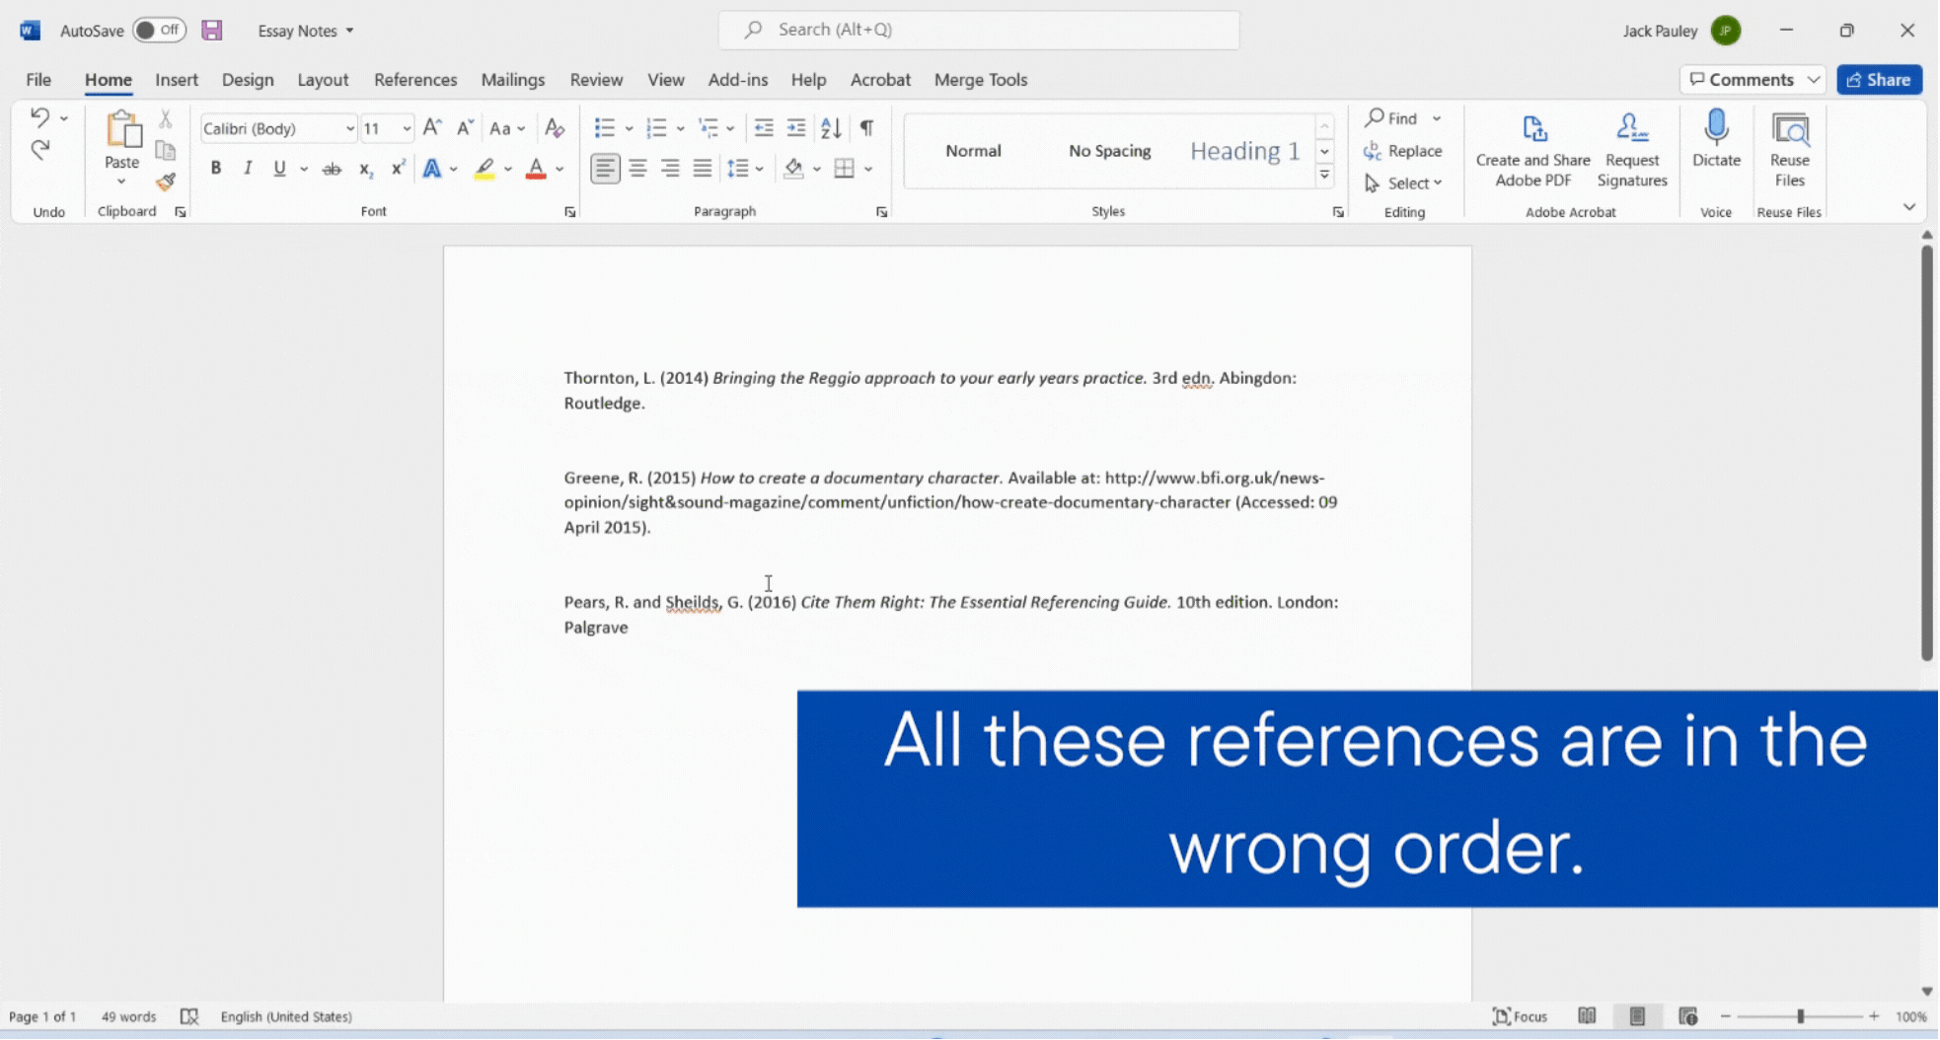The width and height of the screenshot is (1940, 1040).
Task: Click the Cut scissors icon
Action: pos(166,119)
